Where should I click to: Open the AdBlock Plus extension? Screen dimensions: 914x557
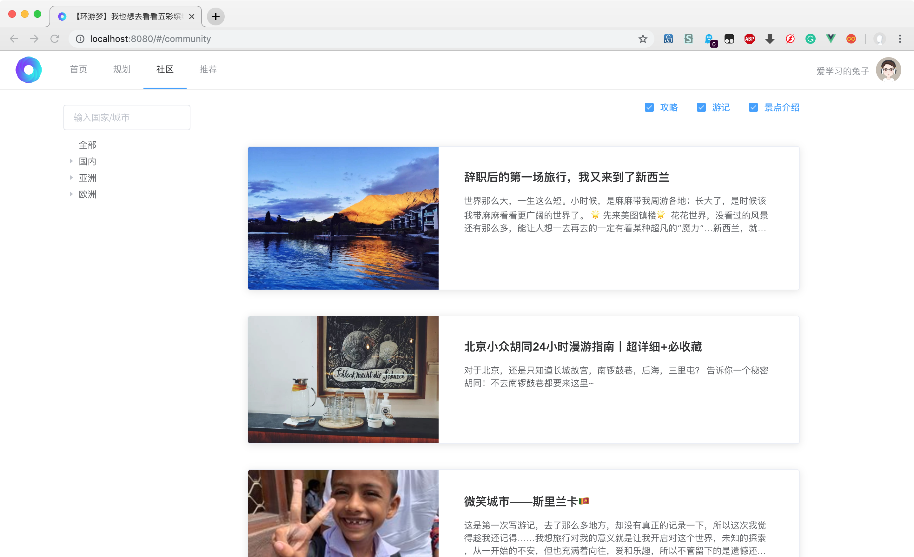(749, 39)
